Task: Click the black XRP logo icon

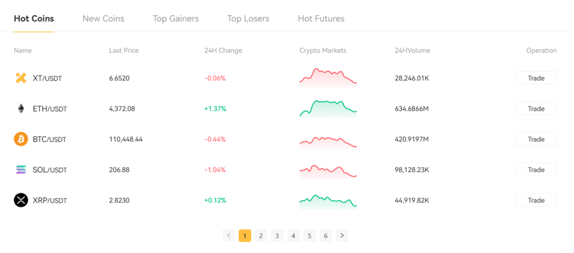Action: [x=21, y=200]
